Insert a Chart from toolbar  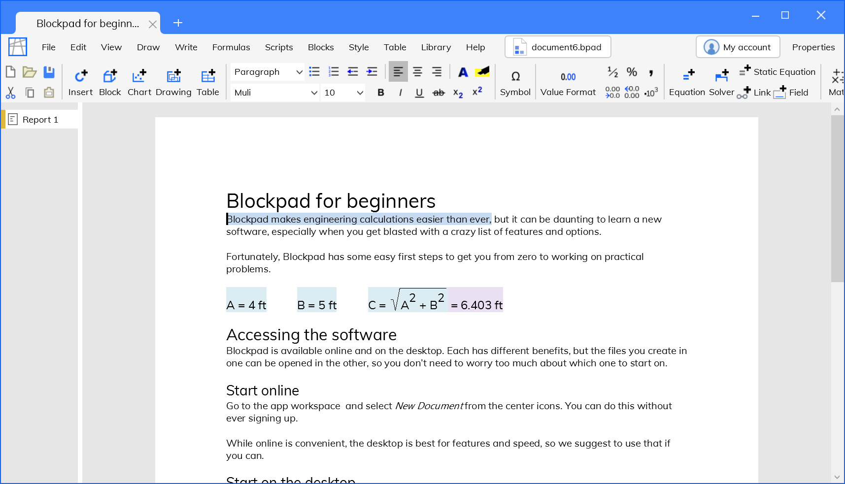[x=139, y=83]
